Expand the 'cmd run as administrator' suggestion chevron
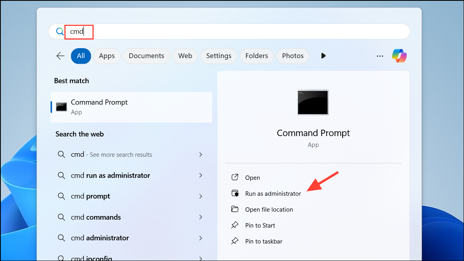Viewport: 464px width, 261px height. tap(201, 175)
